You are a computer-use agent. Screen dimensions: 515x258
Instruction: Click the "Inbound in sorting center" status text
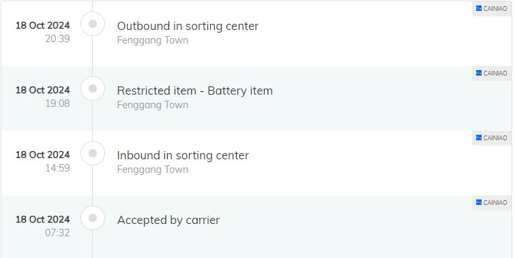pyautogui.click(x=183, y=155)
